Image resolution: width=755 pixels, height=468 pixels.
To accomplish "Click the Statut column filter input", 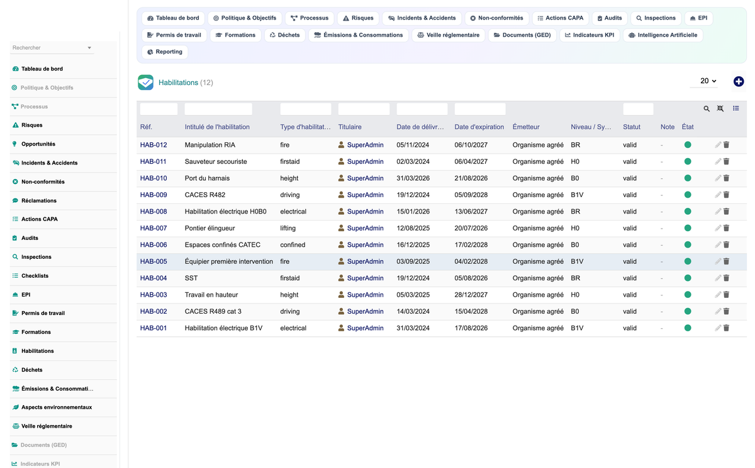I will [638, 109].
